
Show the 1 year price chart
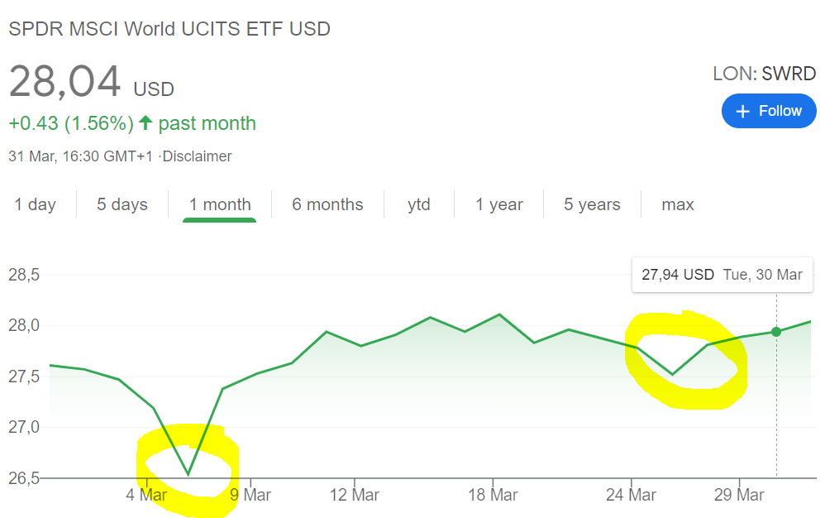click(x=499, y=204)
